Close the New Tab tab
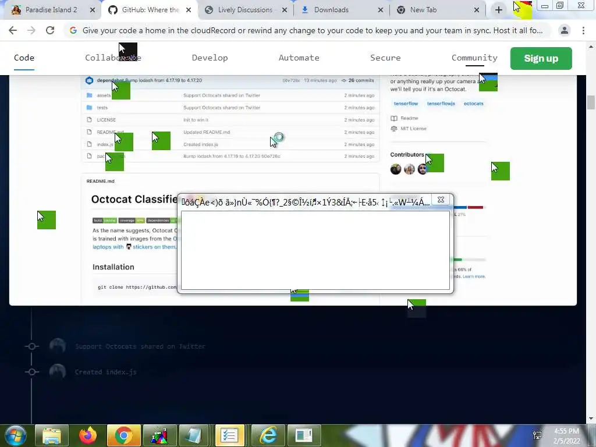Screen dimensions: 596x447 click(x=477, y=10)
